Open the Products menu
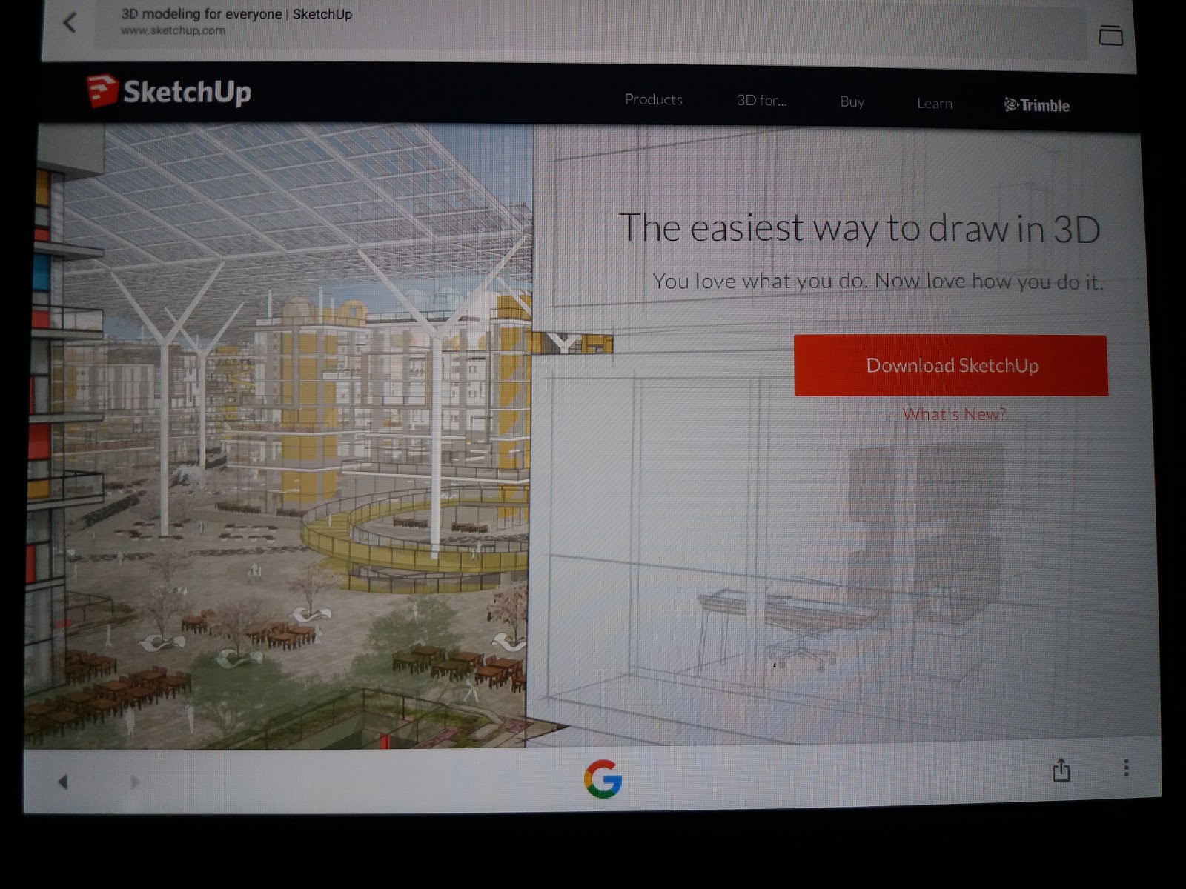 coord(653,99)
